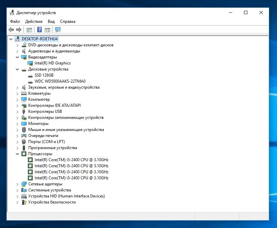Viewport: 277px width, 228px height.
Task: Click the Видеоадаптеры display adapter icon
Action: click(x=24, y=57)
